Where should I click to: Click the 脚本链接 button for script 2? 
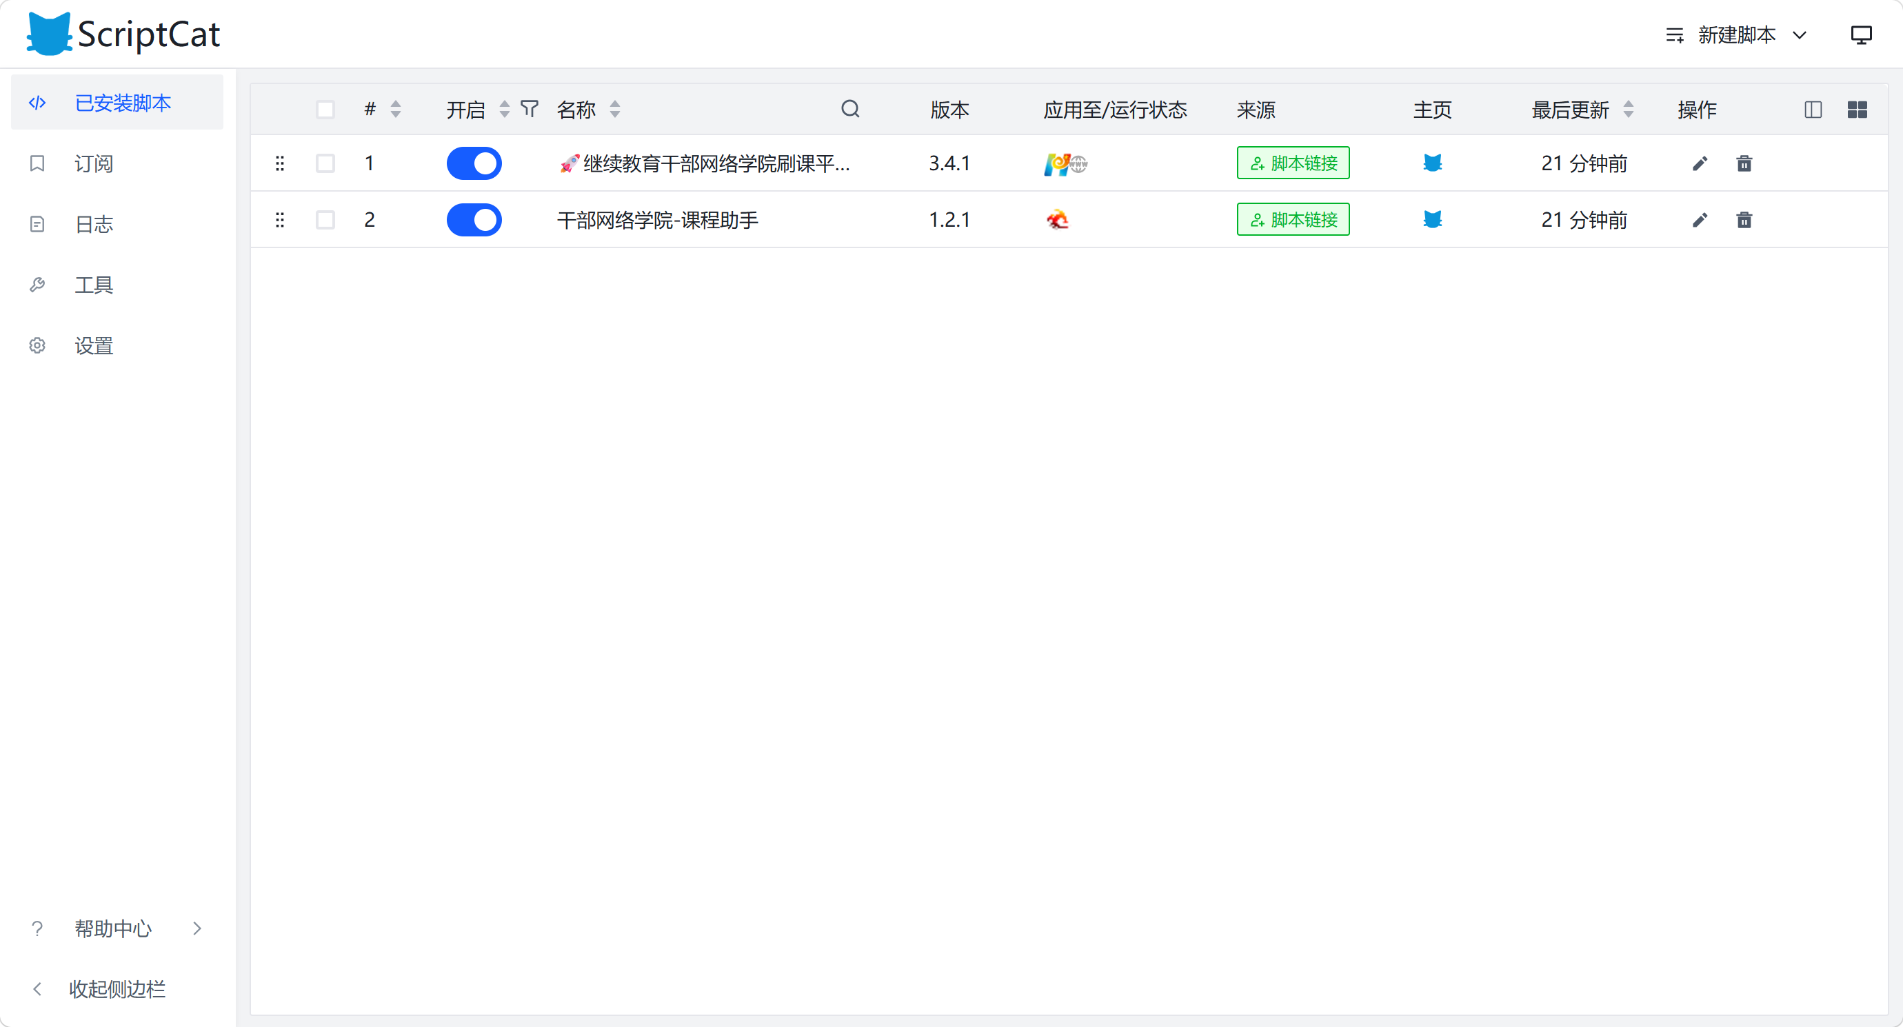pos(1292,220)
